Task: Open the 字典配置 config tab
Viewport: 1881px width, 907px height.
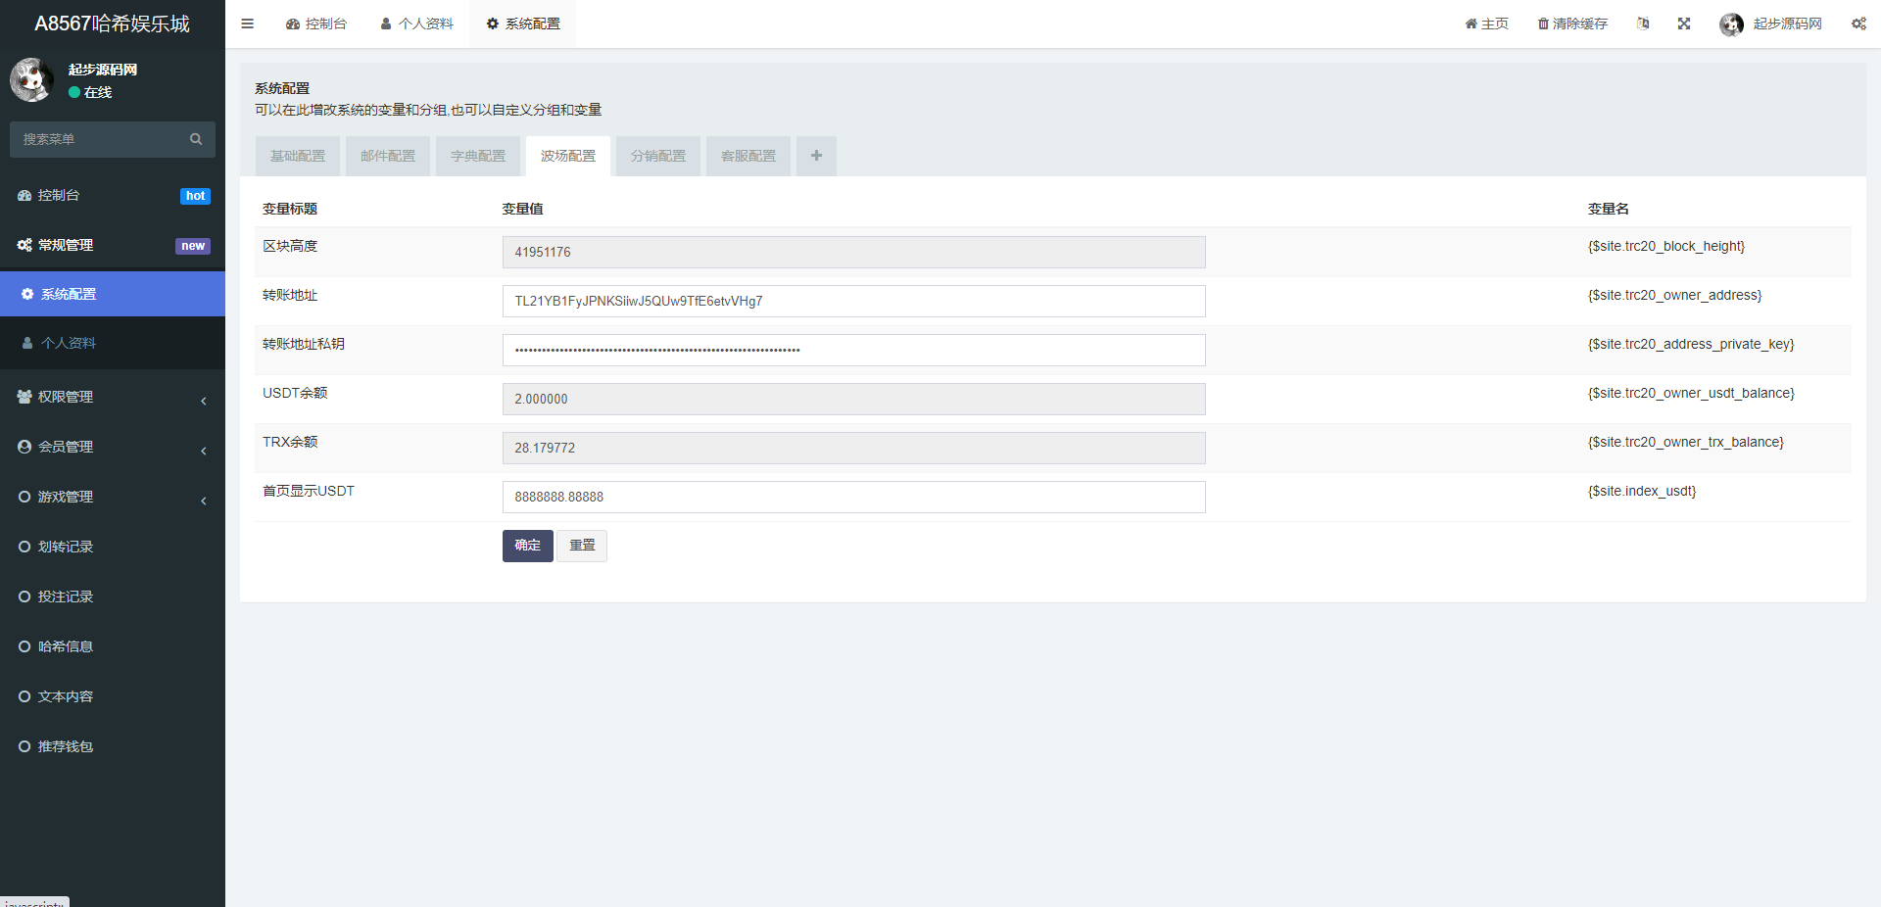Action: point(478,156)
